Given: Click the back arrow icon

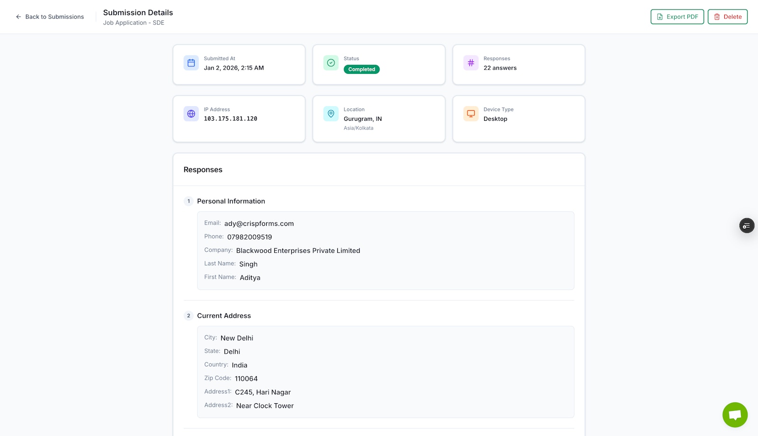Looking at the screenshot, I should tap(18, 17).
